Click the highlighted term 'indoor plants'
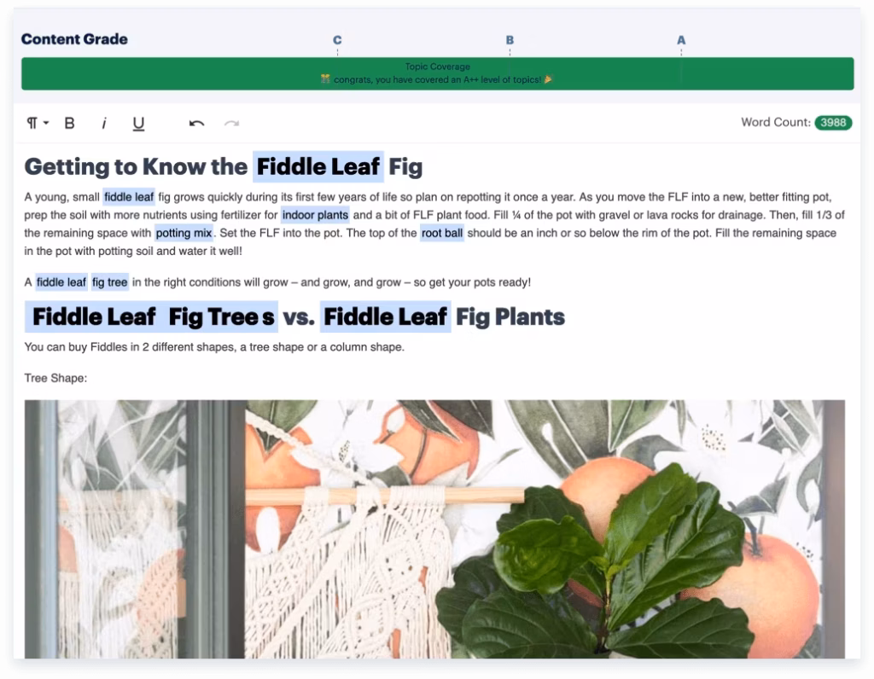 [314, 215]
